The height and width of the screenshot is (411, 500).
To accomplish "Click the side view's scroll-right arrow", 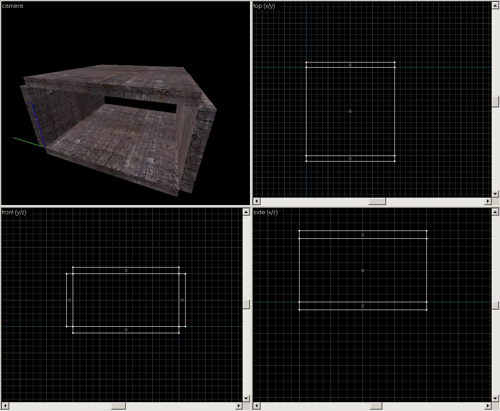I will tap(488, 406).
